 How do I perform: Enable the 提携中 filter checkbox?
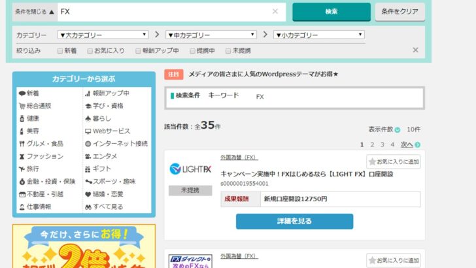point(192,51)
